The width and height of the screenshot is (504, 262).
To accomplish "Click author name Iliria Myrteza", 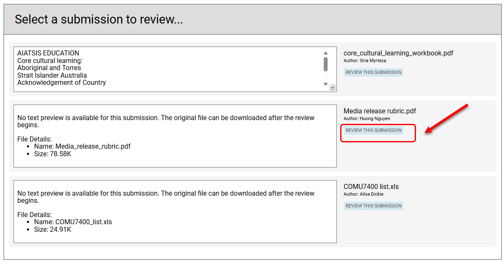I will point(372,60).
